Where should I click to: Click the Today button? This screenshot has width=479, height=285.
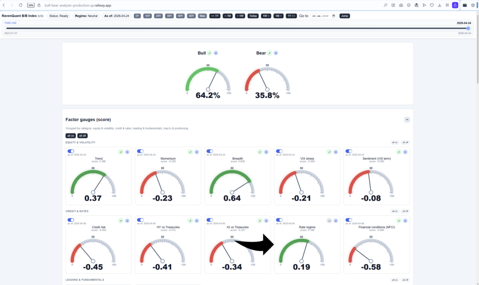(x=253, y=16)
